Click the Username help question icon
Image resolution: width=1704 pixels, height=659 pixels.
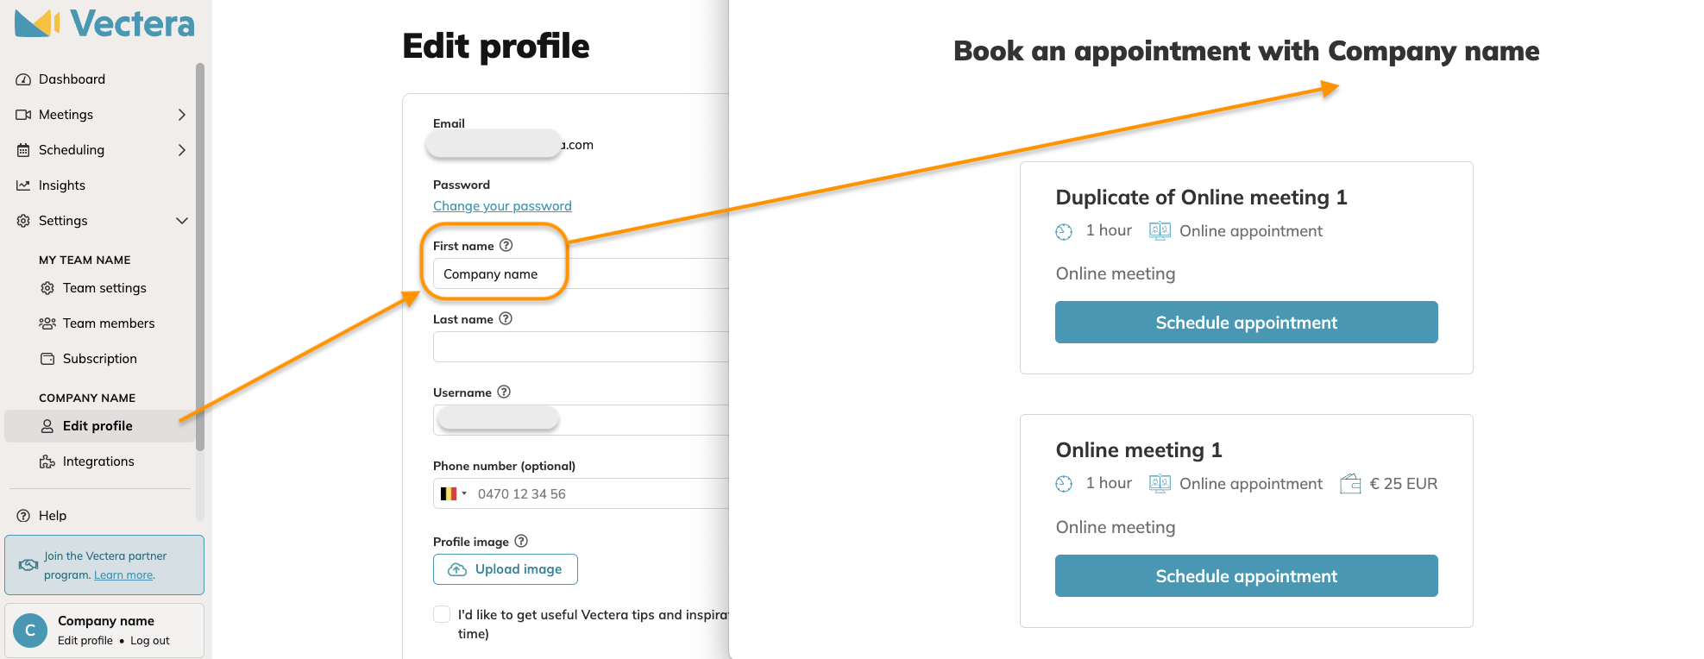504,392
